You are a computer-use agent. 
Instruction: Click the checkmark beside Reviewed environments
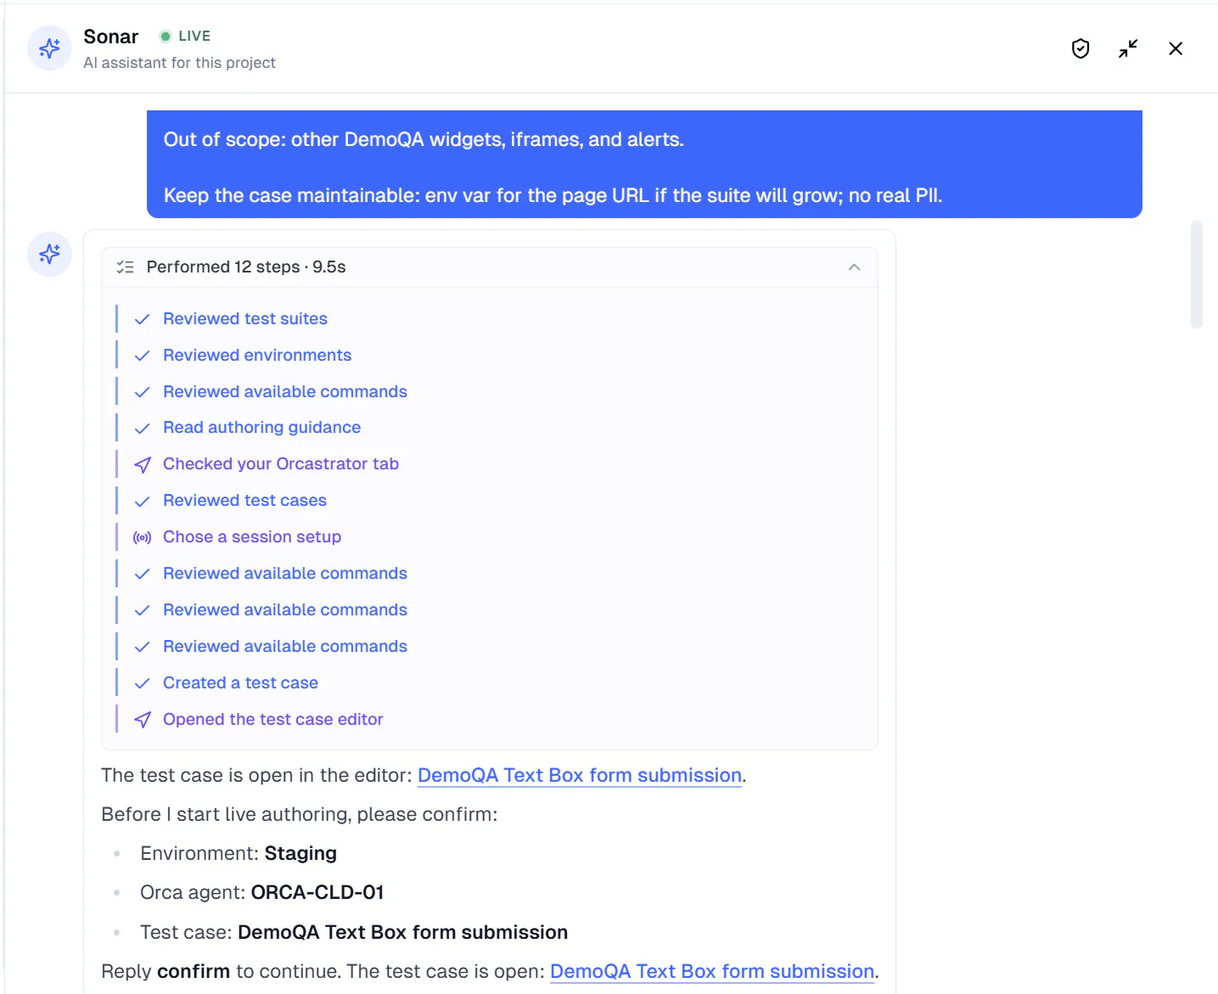(x=143, y=356)
